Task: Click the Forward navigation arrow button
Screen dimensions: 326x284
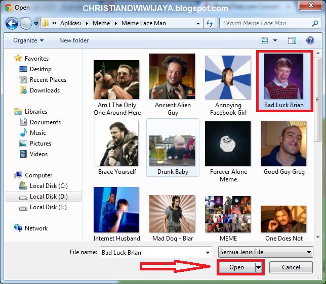Action: (x=26, y=23)
